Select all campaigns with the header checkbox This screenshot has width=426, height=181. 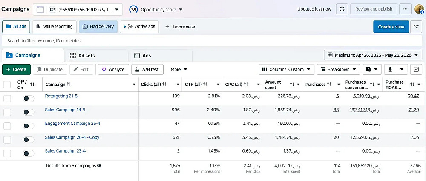[7, 85]
